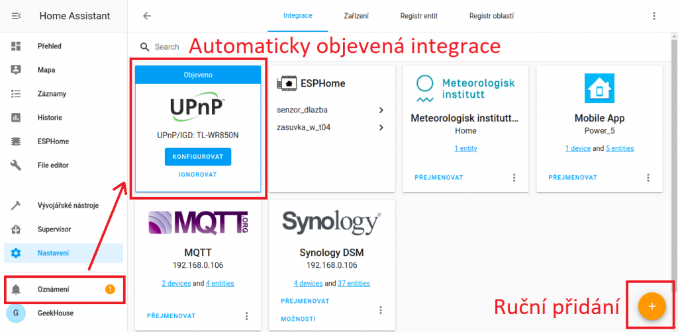Open MOŽNOSTI on Synology DSM card
The width and height of the screenshot is (678, 332).
point(298,319)
